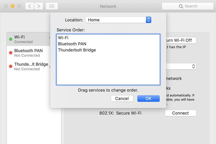Image resolution: width=216 pixels, height=144 pixels.
Task: Select Bluetooth PAN in Service Order list
Action: (x=72, y=44)
